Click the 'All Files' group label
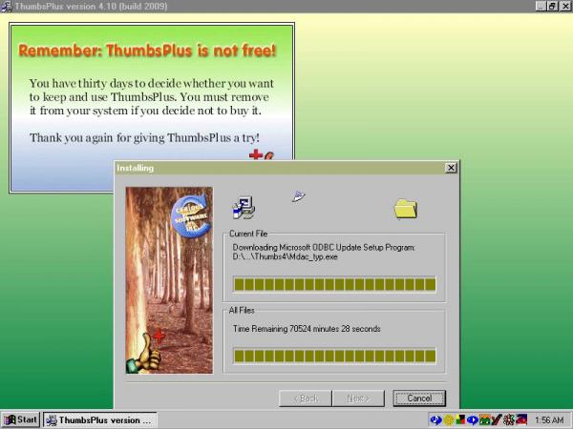573x429 pixels. [x=242, y=311]
